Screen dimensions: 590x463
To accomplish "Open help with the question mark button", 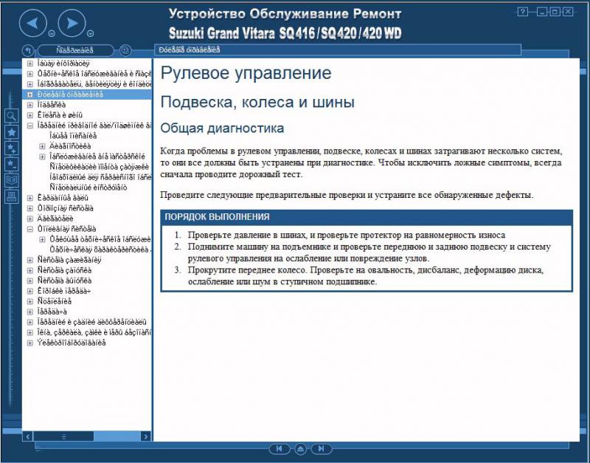I will [x=522, y=12].
